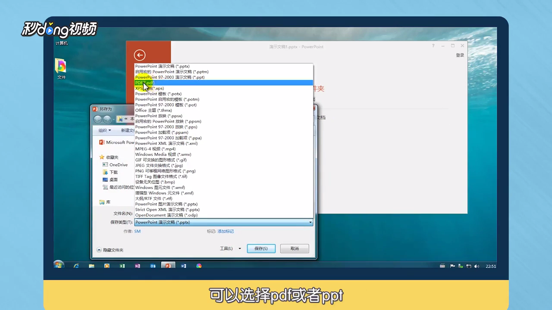Choose Windows Media 视频 (*.wmv) format

223,155
